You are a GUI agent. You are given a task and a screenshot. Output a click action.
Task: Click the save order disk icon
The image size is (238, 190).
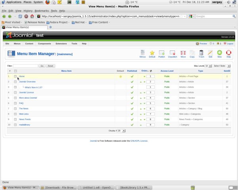[151, 71]
